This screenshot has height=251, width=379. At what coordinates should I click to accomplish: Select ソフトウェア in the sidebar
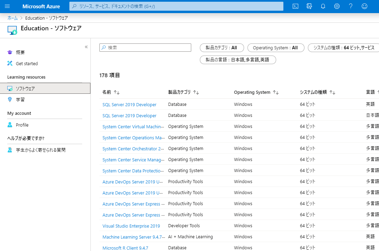(x=45, y=88)
